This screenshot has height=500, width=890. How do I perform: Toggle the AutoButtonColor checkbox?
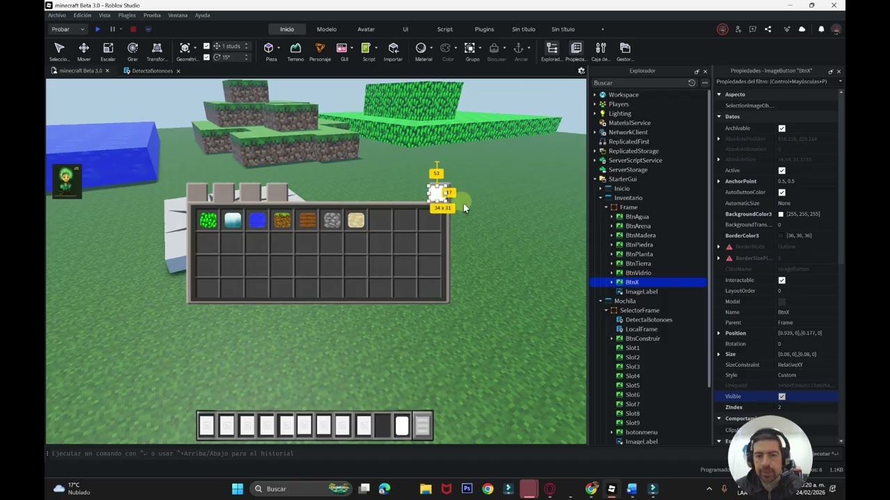pyautogui.click(x=782, y=192)
